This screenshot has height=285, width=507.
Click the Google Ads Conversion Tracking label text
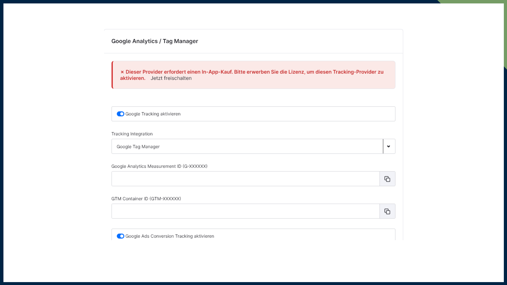point(170,236)
